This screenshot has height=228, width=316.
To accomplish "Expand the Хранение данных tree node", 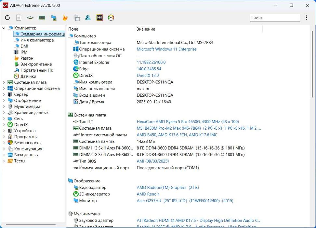I will pyautogui.click(x=4, y=113).
